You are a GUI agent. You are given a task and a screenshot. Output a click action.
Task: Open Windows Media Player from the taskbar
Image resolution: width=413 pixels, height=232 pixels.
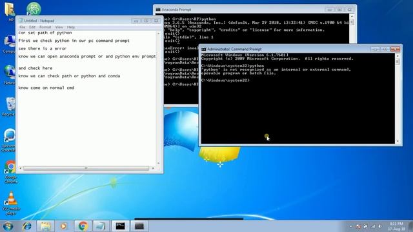(63, 226)
